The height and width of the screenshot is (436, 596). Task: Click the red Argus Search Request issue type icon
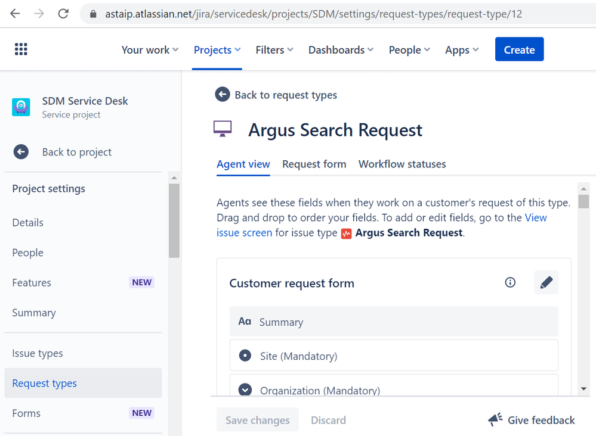[x=346, y=233]
